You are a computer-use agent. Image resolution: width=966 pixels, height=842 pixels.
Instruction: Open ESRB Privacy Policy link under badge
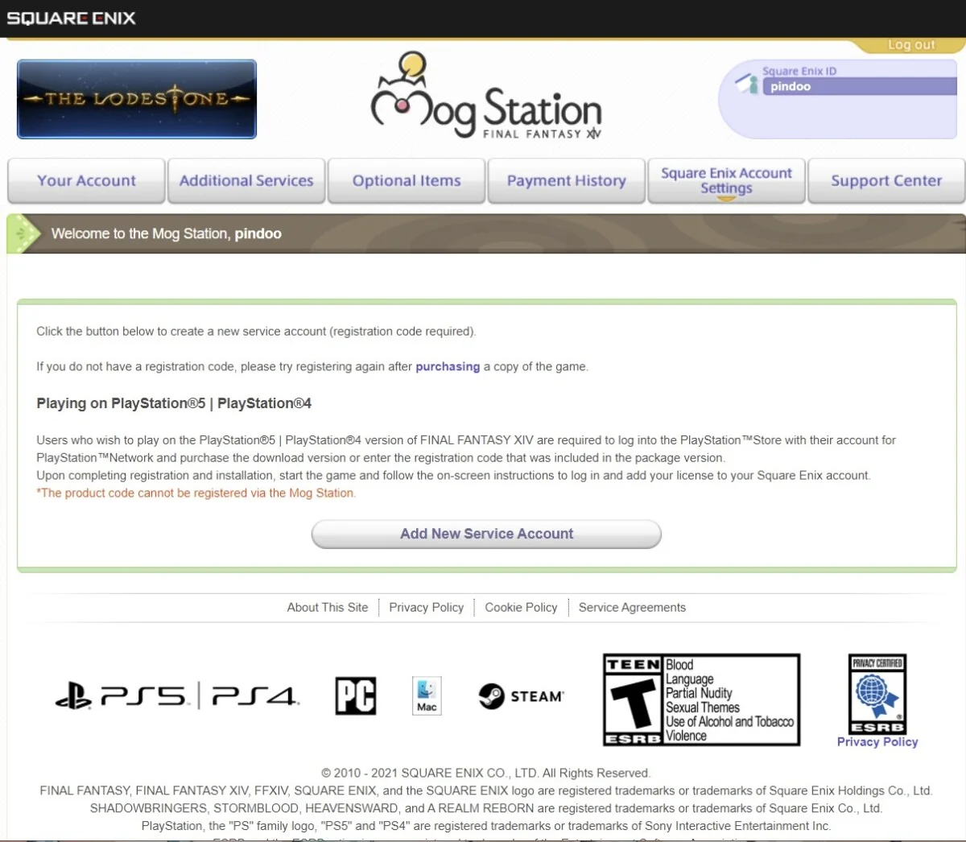tap(877, 742)
